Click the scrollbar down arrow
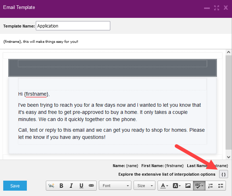The height and width of the screenshot is (196, 232). click(x=228, y=157)
